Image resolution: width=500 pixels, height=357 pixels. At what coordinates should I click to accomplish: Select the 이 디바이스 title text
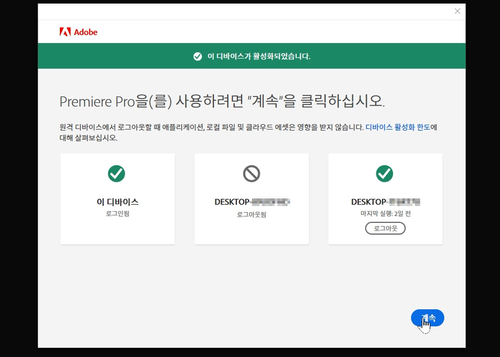[x=118, y=202]
